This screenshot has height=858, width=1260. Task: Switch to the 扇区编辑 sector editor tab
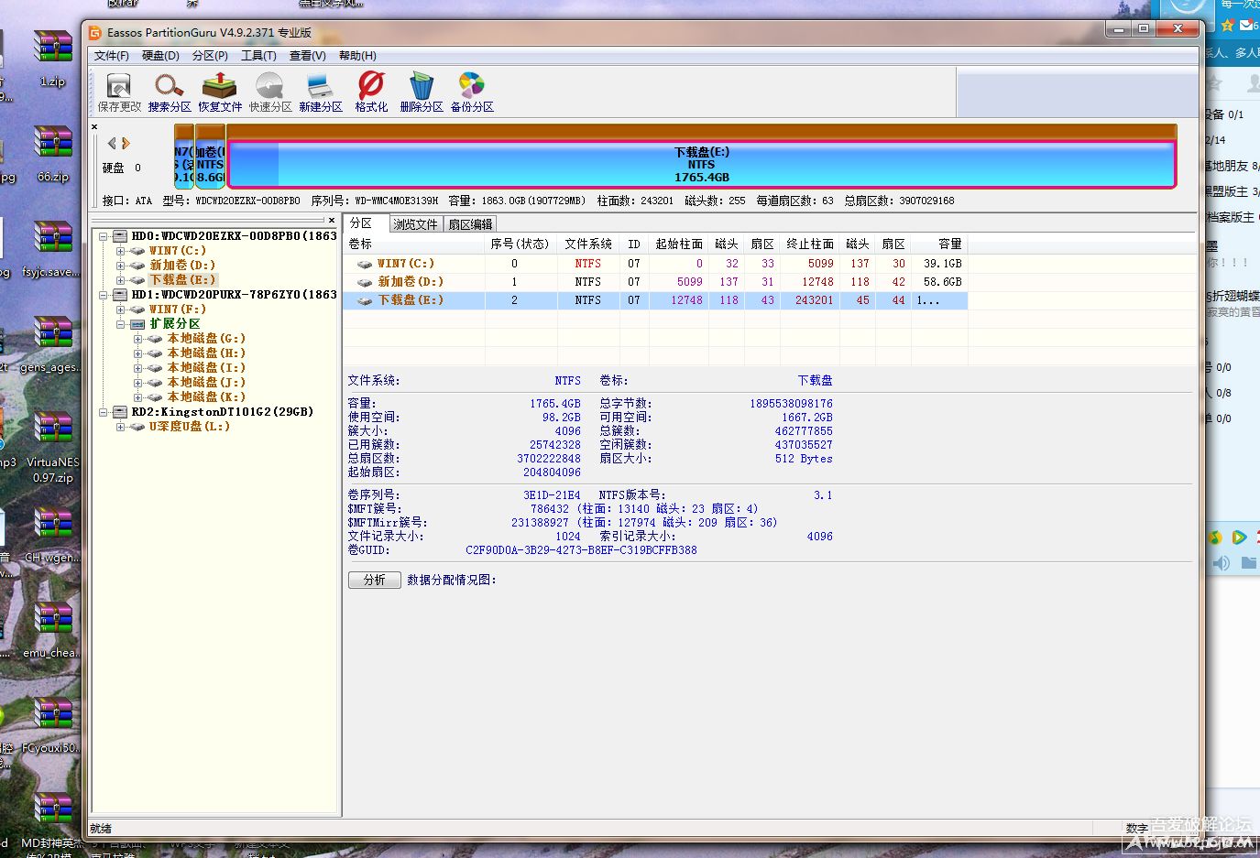pyautogui.click(x=470, y=224)
